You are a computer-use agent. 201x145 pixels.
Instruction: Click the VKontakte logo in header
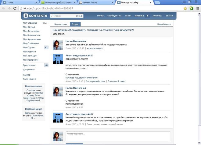[34, 15]
